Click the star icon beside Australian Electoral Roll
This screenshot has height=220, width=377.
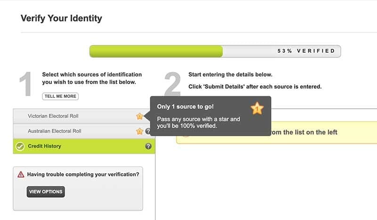(139, 131)
